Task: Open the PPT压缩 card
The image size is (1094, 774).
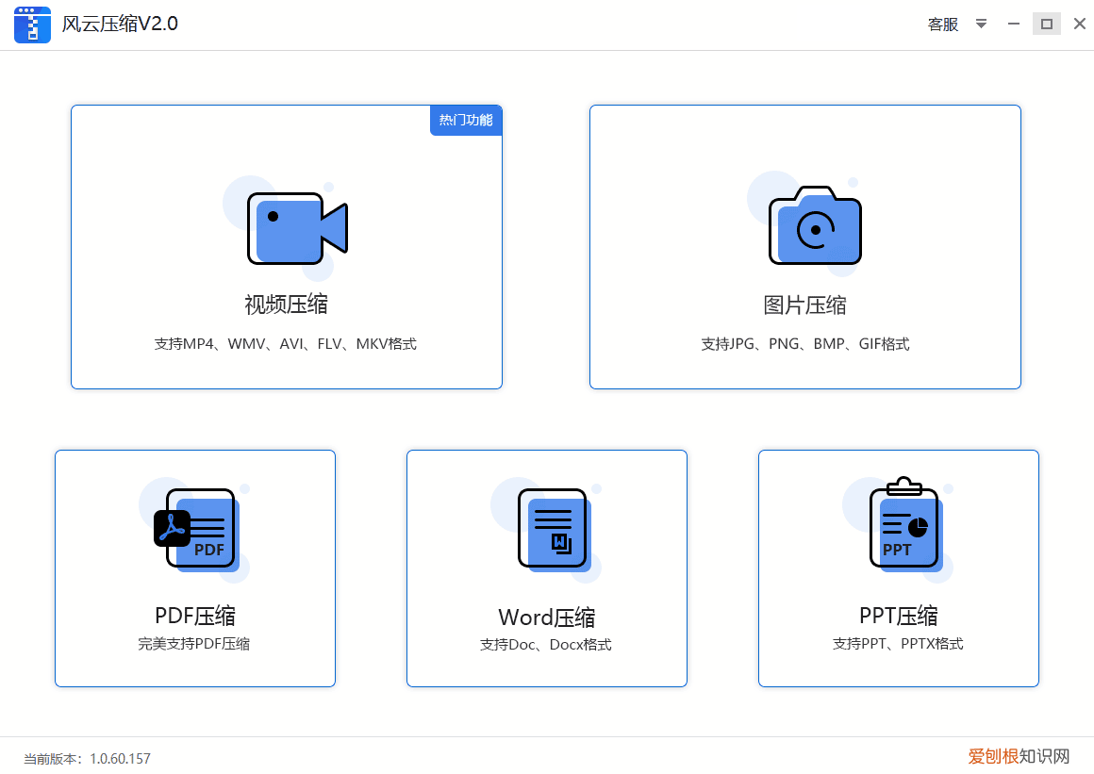Action: pos(898,568)
